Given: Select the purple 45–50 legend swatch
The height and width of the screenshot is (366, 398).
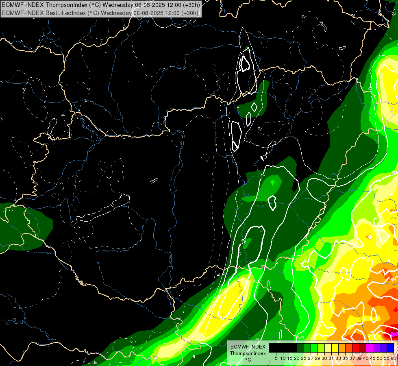Looking at the screenshot, I should point(377,348).
